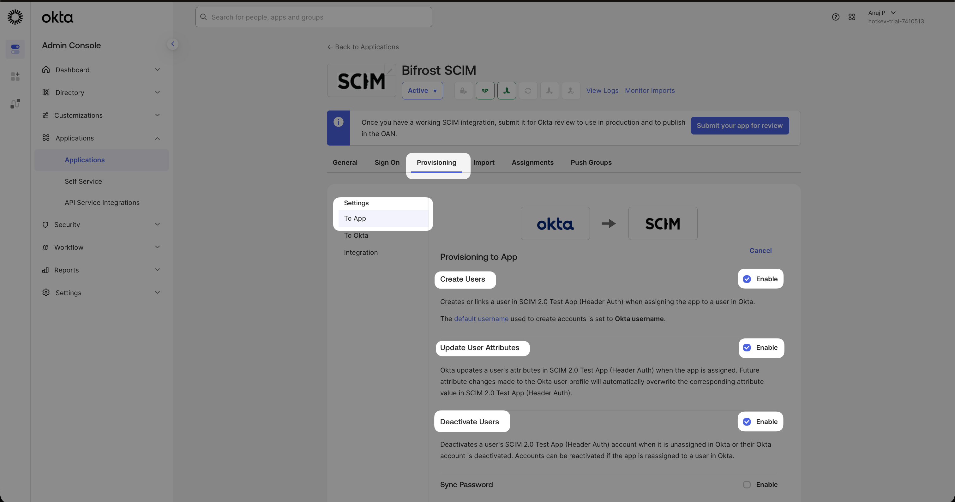This screenshot has height=502, width=955.
Task: Open the add-apps grid icon in left rail
Action: tap(15, 76)
